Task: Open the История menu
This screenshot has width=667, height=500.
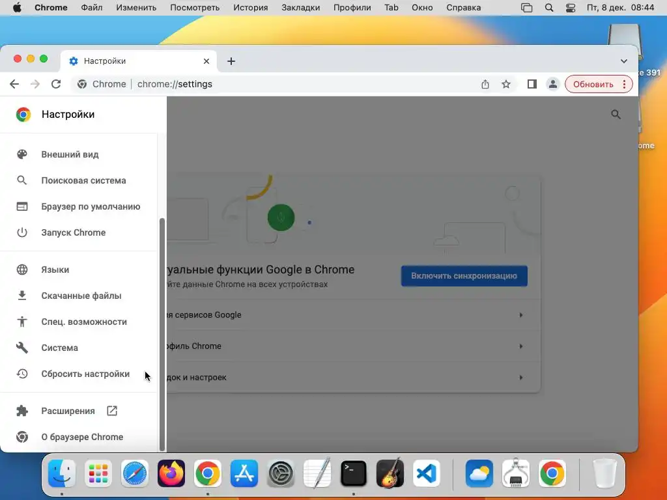Action: (x=251, y=8)
